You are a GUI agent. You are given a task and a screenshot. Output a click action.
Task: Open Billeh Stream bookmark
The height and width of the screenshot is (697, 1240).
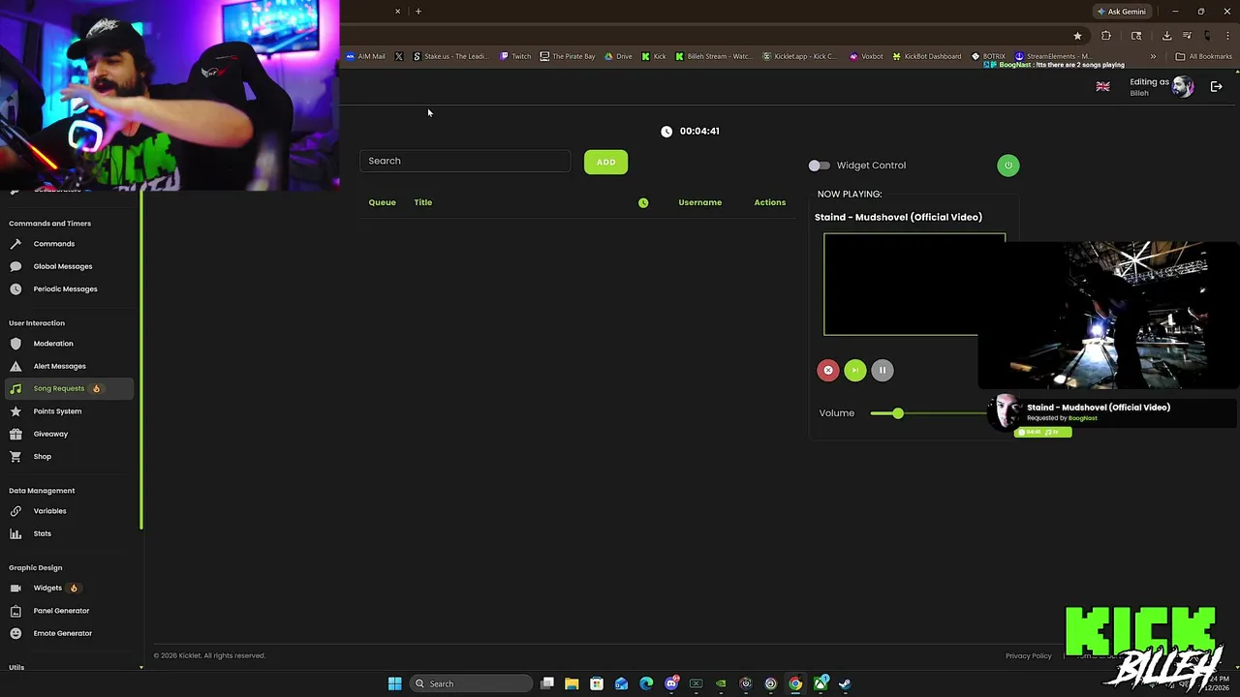click(714, 56)
